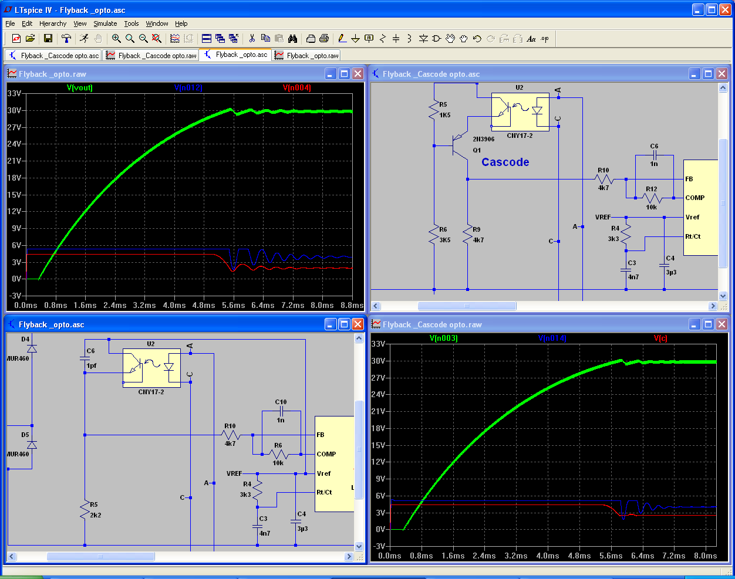
Task: Click scroll-left arrow in Flyback _opto.asc window
Action: (x=12, y=556)
